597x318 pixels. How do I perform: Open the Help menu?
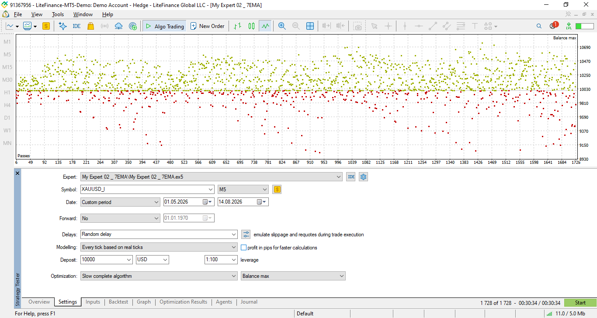pos(108,14)
